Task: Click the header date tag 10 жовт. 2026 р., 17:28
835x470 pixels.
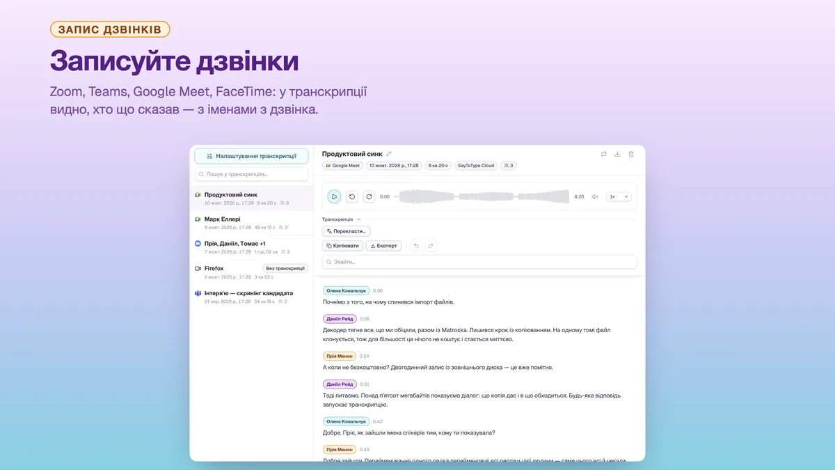Action: (x=394, y=166)
